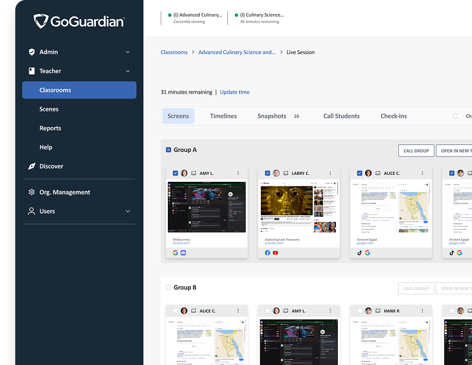Switch to the Screens tab
472x365 pixels.
coord(178,116)
